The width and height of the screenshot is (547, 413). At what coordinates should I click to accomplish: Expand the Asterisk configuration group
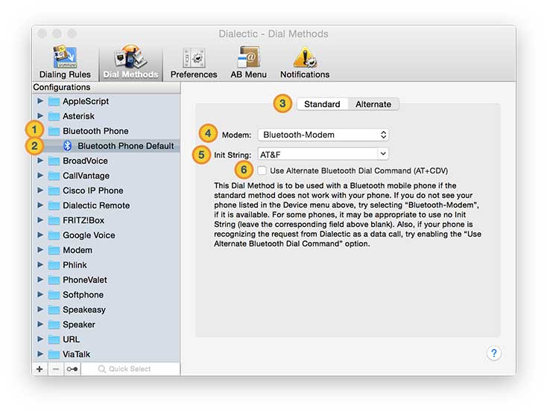click(x=40, y=115)
